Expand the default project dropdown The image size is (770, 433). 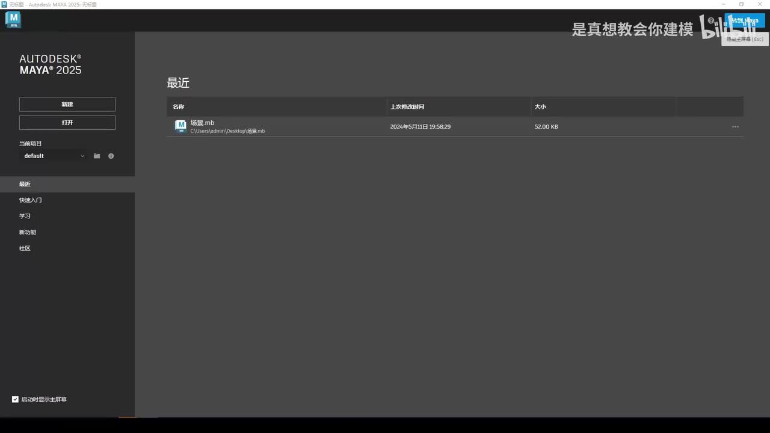tap(55, 156)
